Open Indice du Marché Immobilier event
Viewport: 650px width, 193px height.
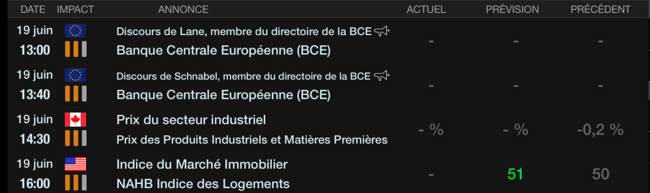point(202,164)
